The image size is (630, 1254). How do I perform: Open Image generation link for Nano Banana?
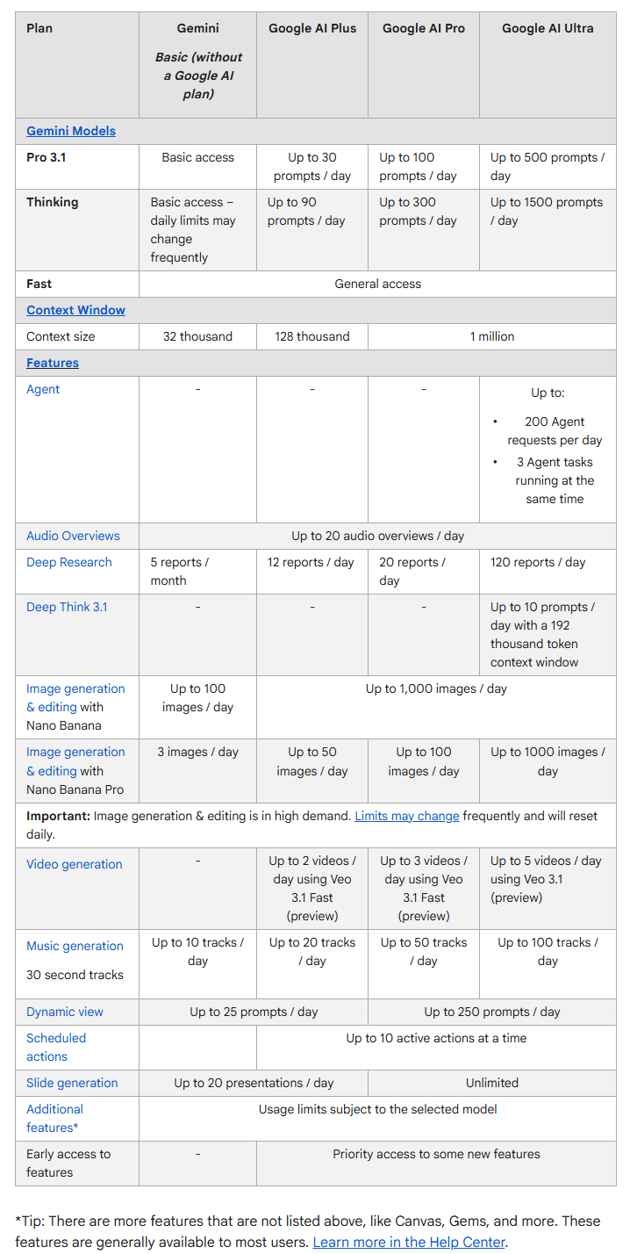tap(75, 698)
